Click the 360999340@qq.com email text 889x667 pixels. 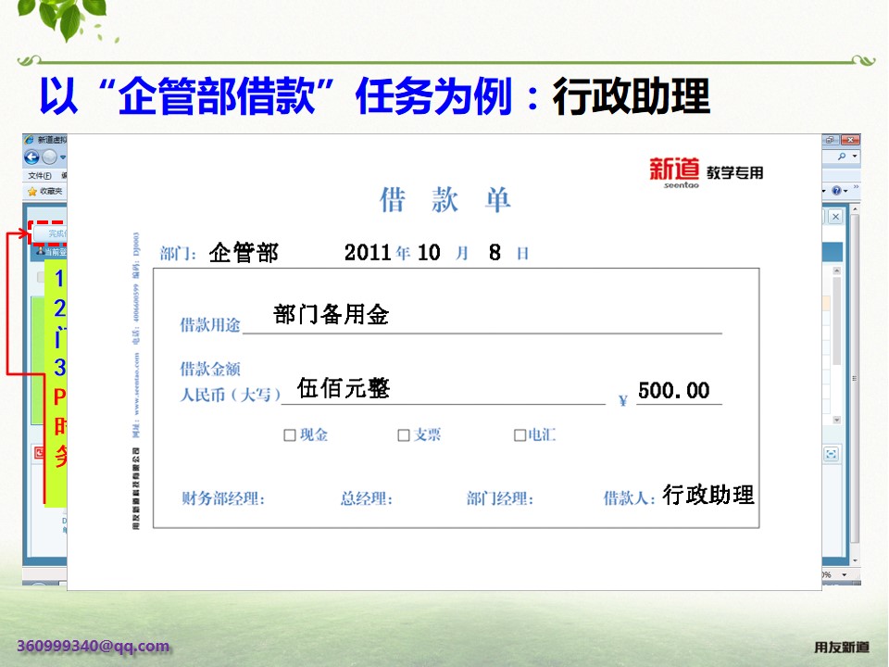93,646
